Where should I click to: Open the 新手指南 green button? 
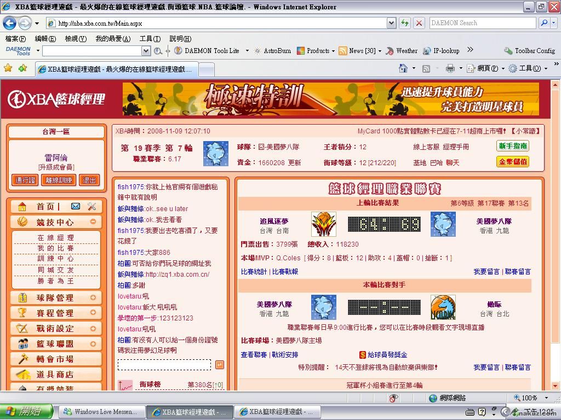[x=513, y=145]
